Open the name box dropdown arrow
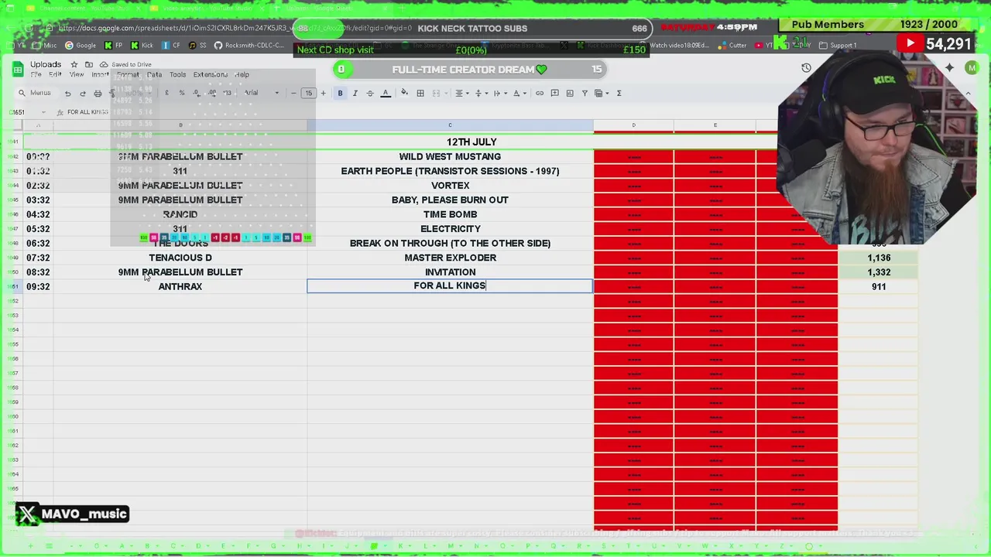 pos(43,112)
